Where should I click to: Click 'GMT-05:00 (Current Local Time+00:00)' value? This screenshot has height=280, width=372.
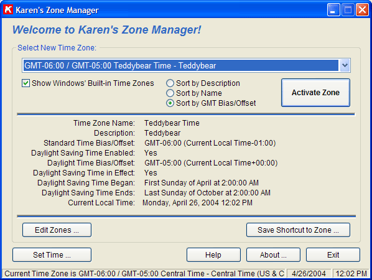pyautogui.click(x=211, y=163)
